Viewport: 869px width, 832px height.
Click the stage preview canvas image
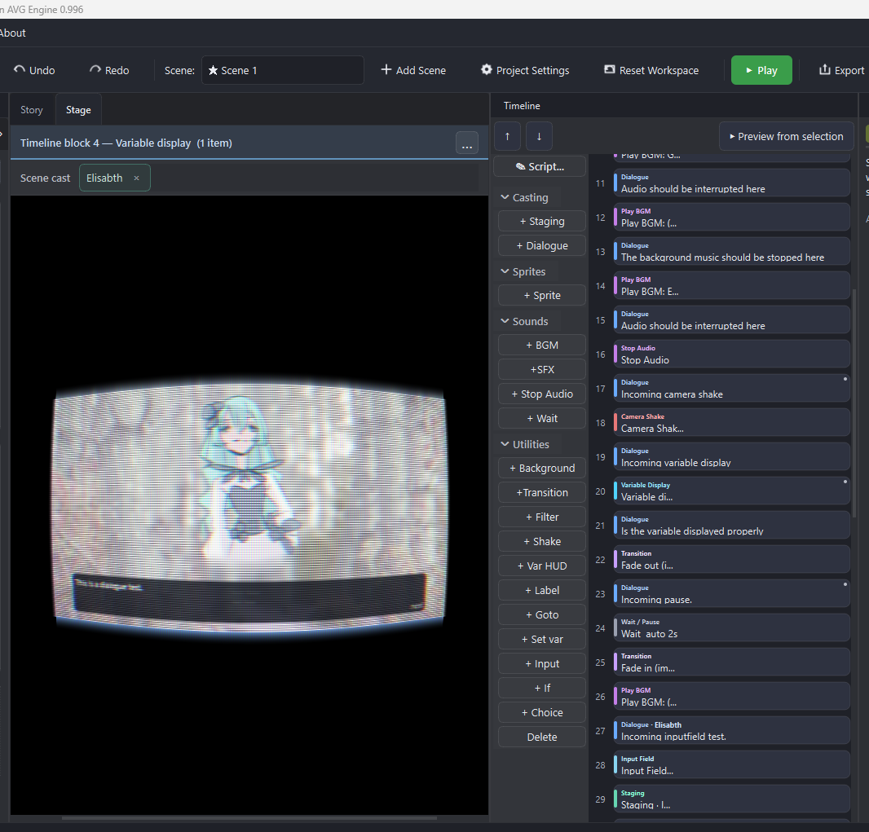coord(249,506)
